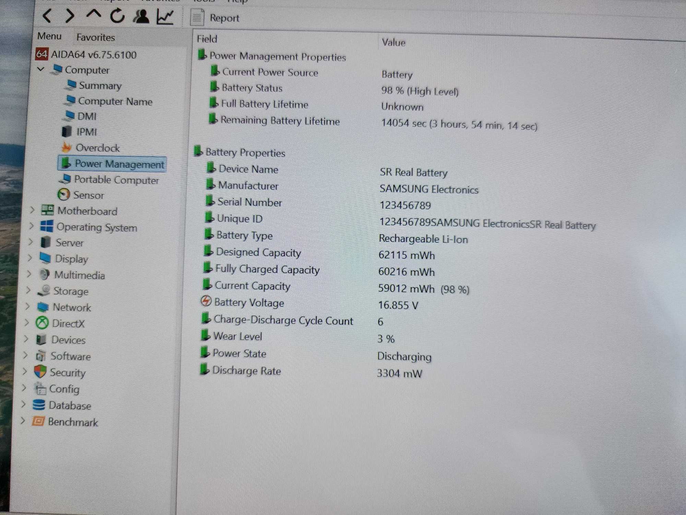Go up one level with Up arrow

coord(93,14)
